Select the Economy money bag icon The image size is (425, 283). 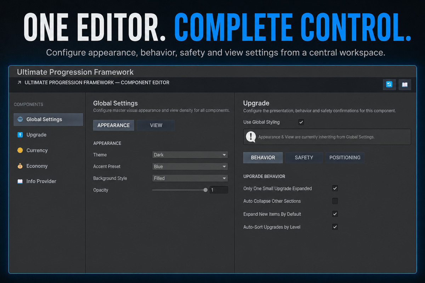tap(20, 166)
